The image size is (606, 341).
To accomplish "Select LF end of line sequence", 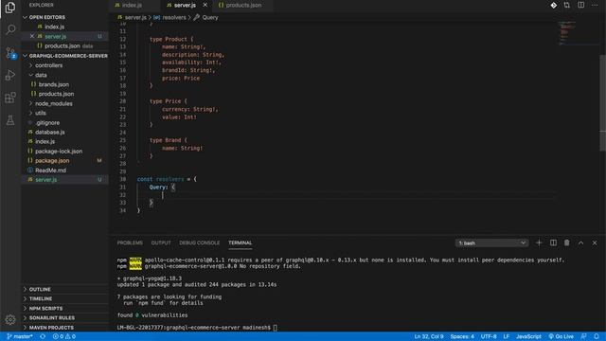I will pyautogui.click(x=506, y=336).
